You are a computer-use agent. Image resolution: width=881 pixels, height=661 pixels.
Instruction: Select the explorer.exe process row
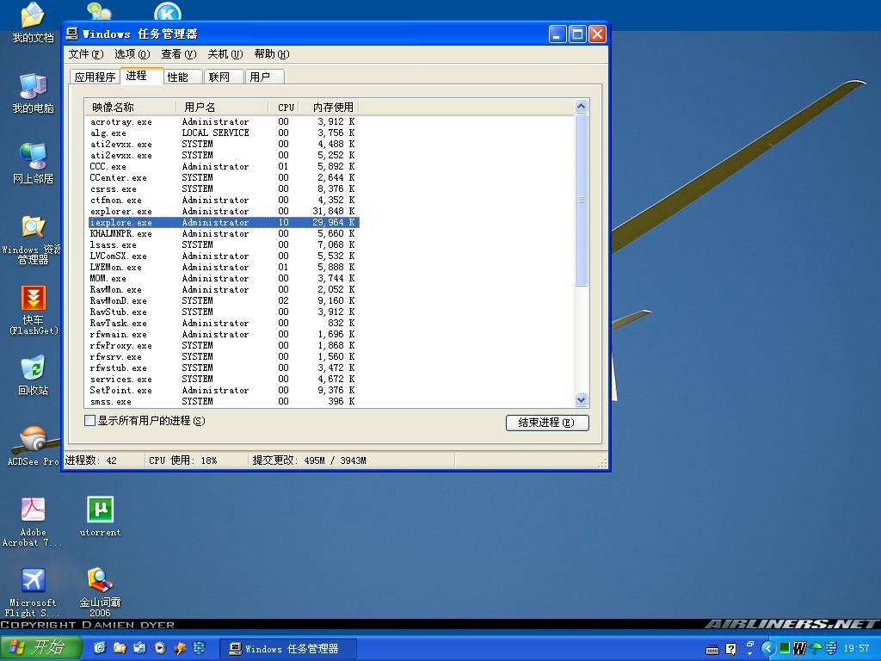224,212
